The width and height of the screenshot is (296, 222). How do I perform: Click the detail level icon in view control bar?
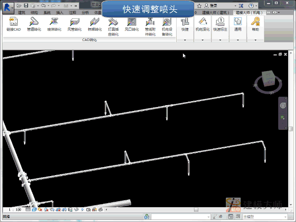click(x=28, y=210)
